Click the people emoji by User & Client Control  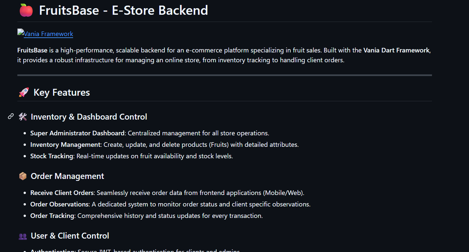(x=23, y=236)
